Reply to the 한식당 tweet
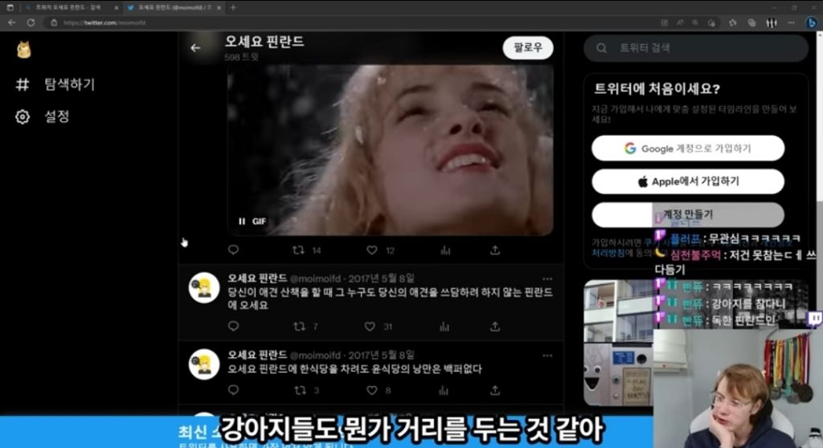823x448 pixels. 234,389
